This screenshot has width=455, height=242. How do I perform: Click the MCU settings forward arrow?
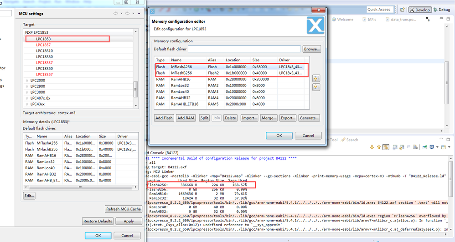coord(127,13)
